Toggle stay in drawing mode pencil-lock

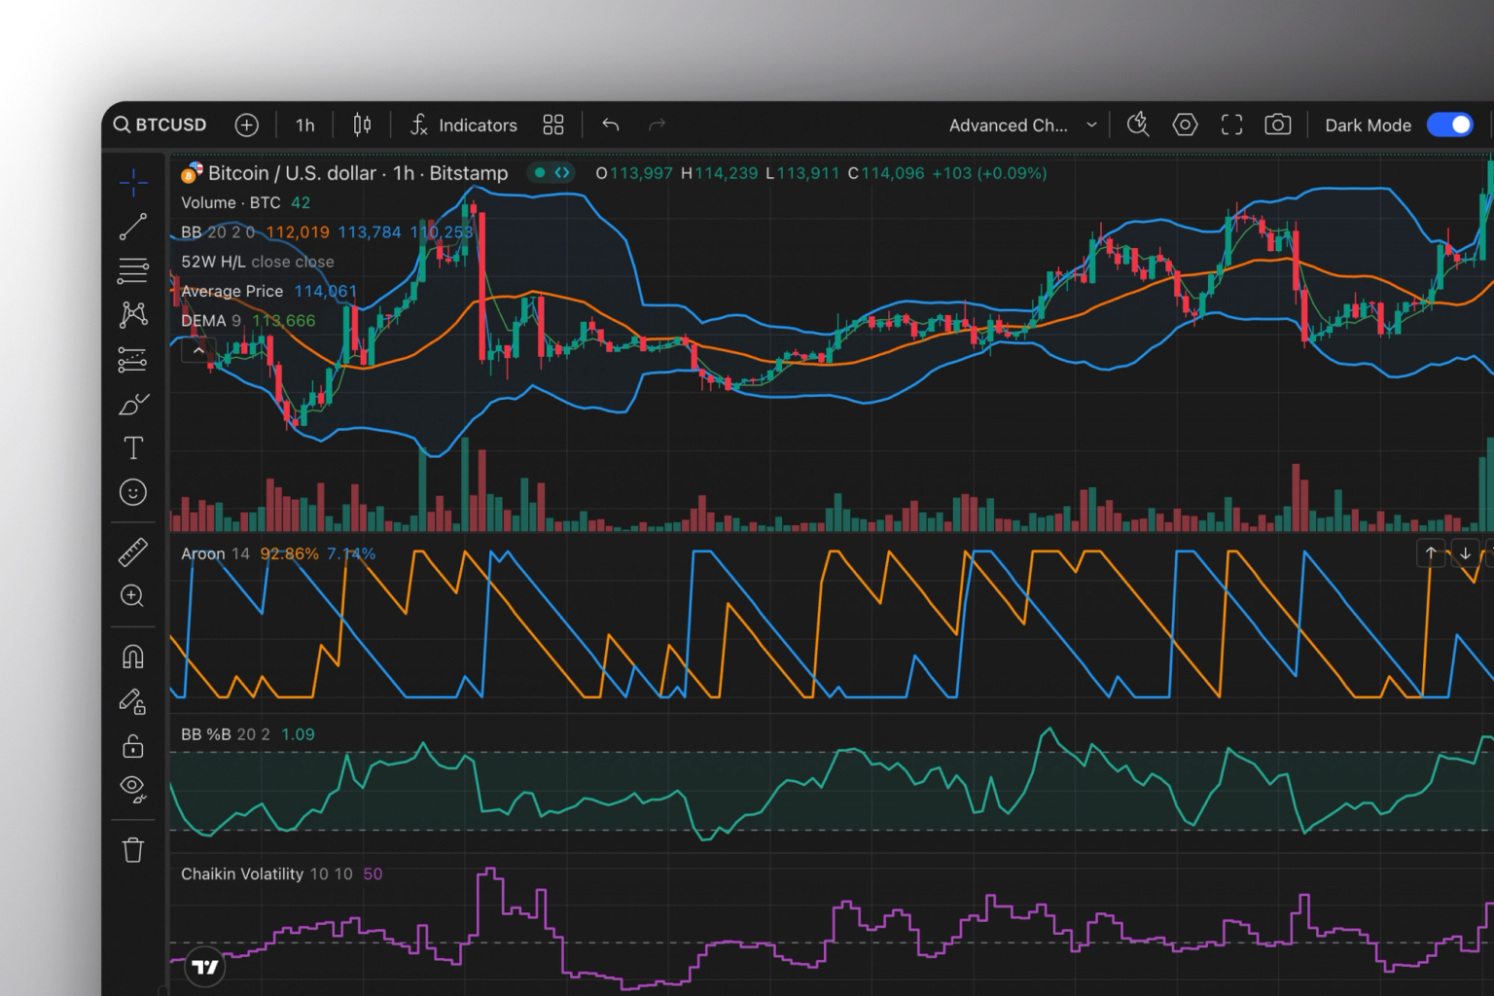point(133,701)
